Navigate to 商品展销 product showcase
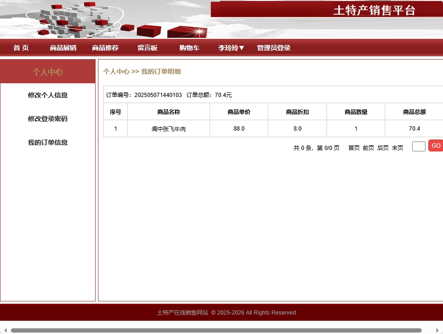This screenshot has height=334, width=443. coord(63,47)
